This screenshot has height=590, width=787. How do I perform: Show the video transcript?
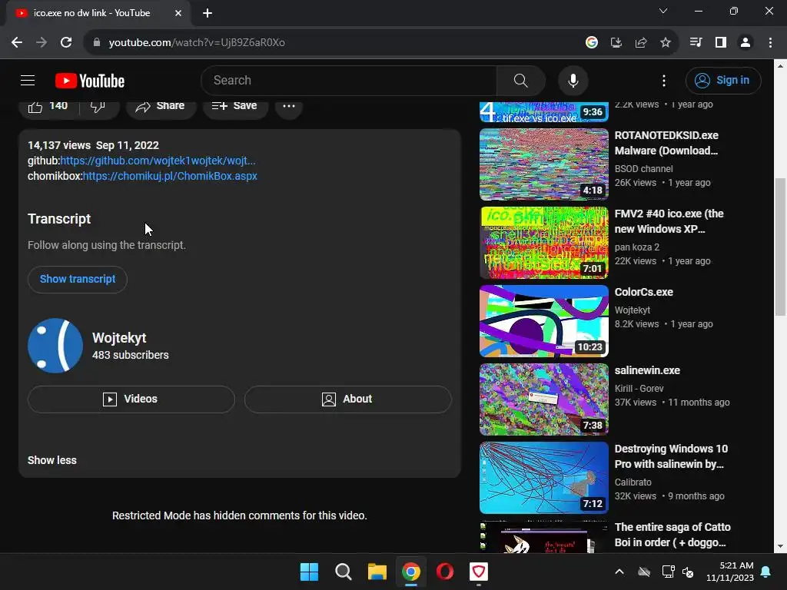tap(78, 280)
